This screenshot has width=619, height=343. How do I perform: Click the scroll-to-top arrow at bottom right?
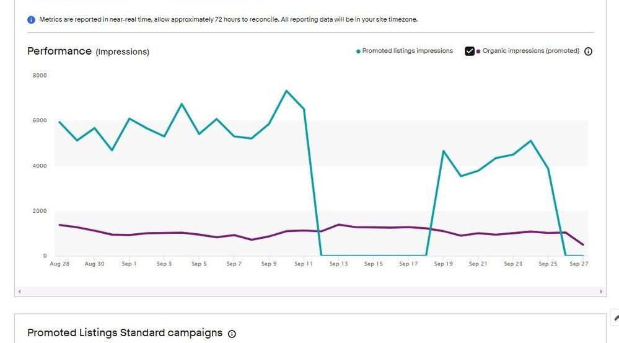(615, 318)
